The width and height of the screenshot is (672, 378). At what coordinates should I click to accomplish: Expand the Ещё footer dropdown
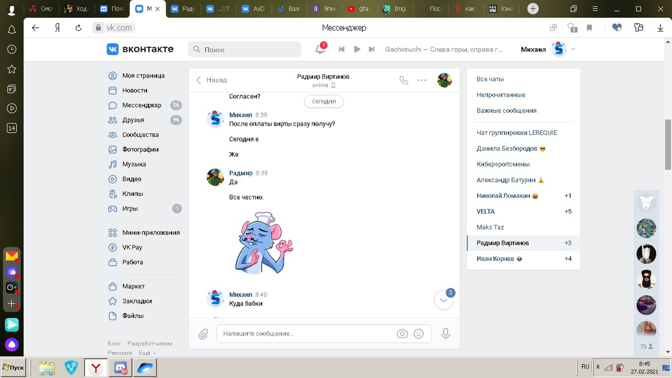147,353
